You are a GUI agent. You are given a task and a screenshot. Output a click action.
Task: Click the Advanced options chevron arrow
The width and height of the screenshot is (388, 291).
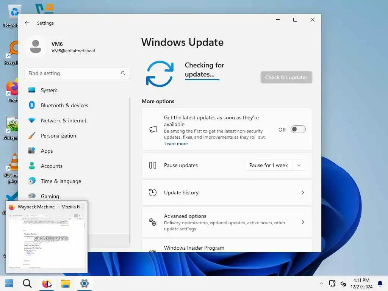click(303, 222)
